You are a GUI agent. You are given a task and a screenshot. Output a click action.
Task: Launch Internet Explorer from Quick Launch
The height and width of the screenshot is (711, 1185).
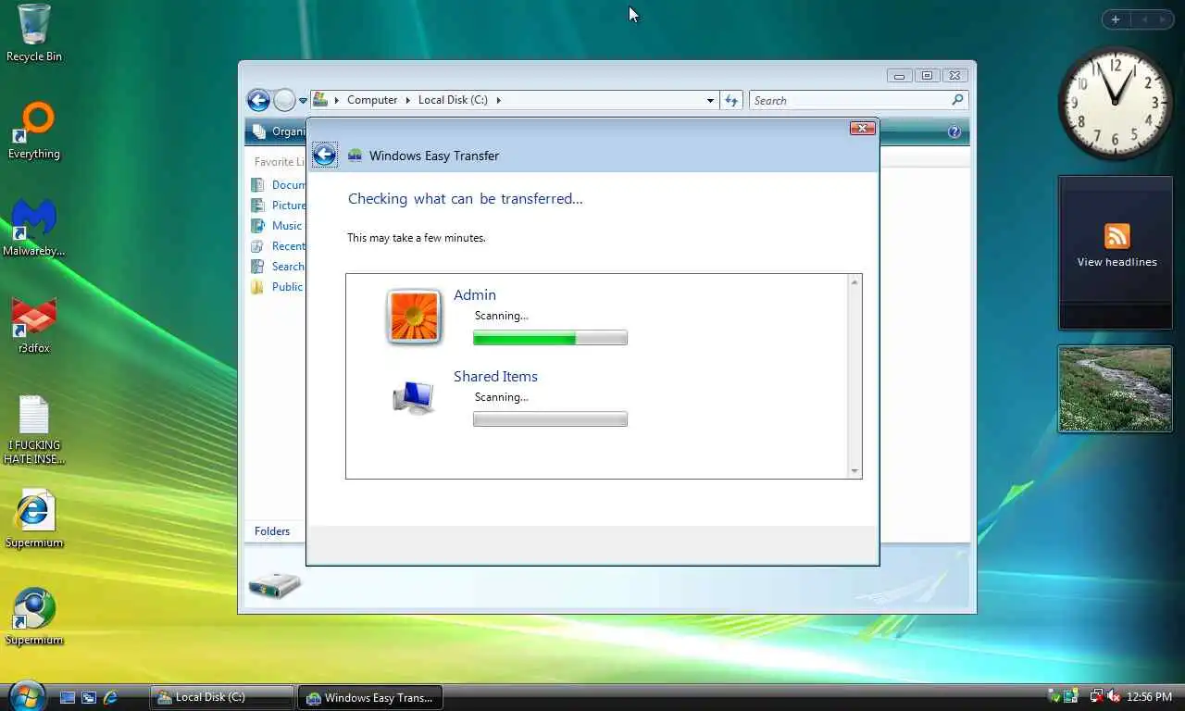click(x=110, y=697)
